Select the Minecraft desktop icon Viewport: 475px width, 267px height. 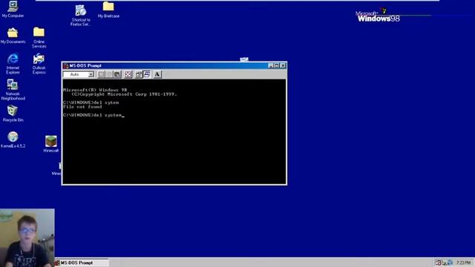tap(51, 144)
